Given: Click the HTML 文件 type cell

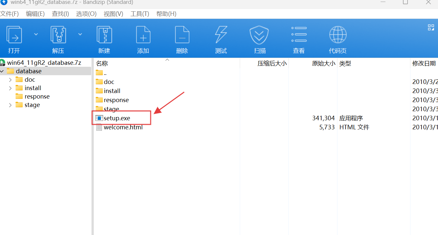Looking at the screenshot, I should point(354,127).
